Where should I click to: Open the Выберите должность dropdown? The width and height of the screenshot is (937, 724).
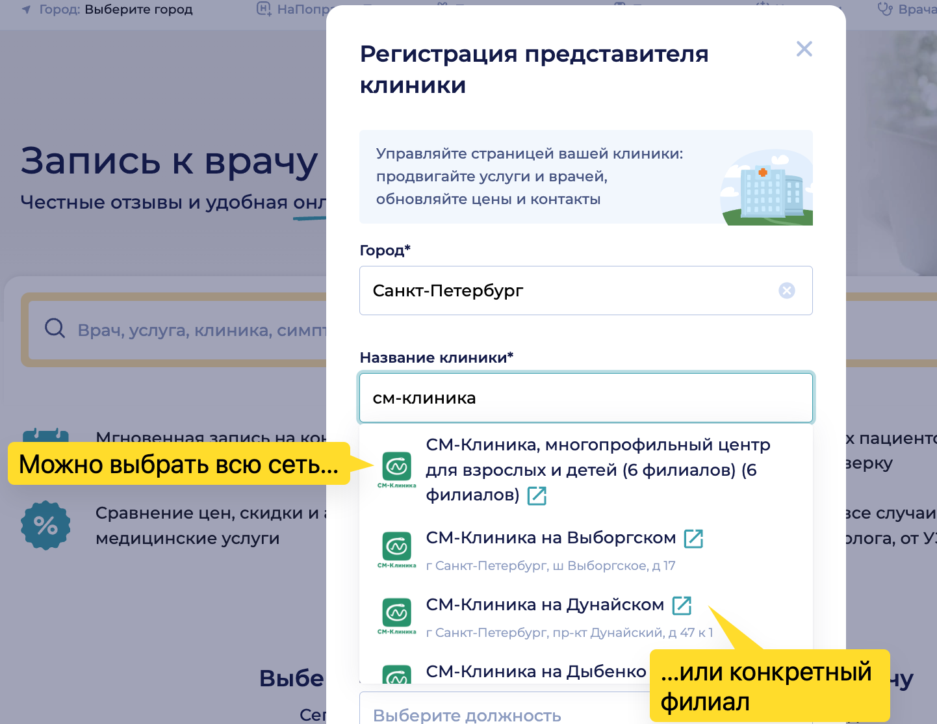[505, 708]
